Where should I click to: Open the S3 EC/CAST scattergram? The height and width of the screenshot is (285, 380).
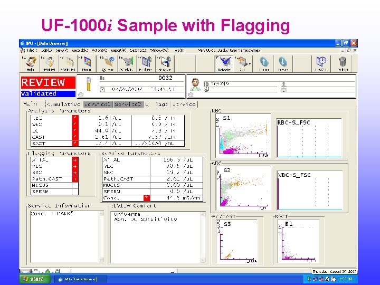[x=236, y=242]
